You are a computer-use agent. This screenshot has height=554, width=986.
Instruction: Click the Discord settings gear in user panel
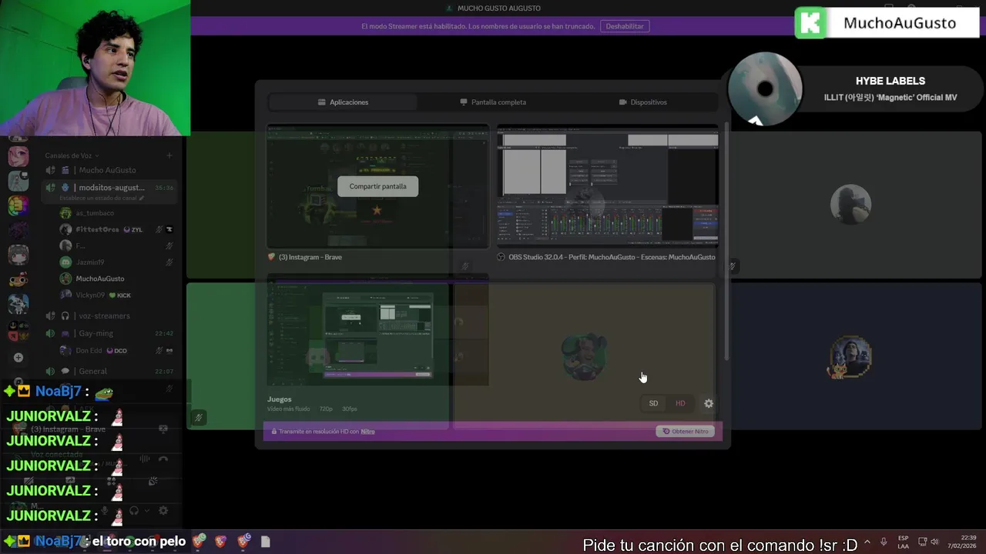click(x=163, y=510)
